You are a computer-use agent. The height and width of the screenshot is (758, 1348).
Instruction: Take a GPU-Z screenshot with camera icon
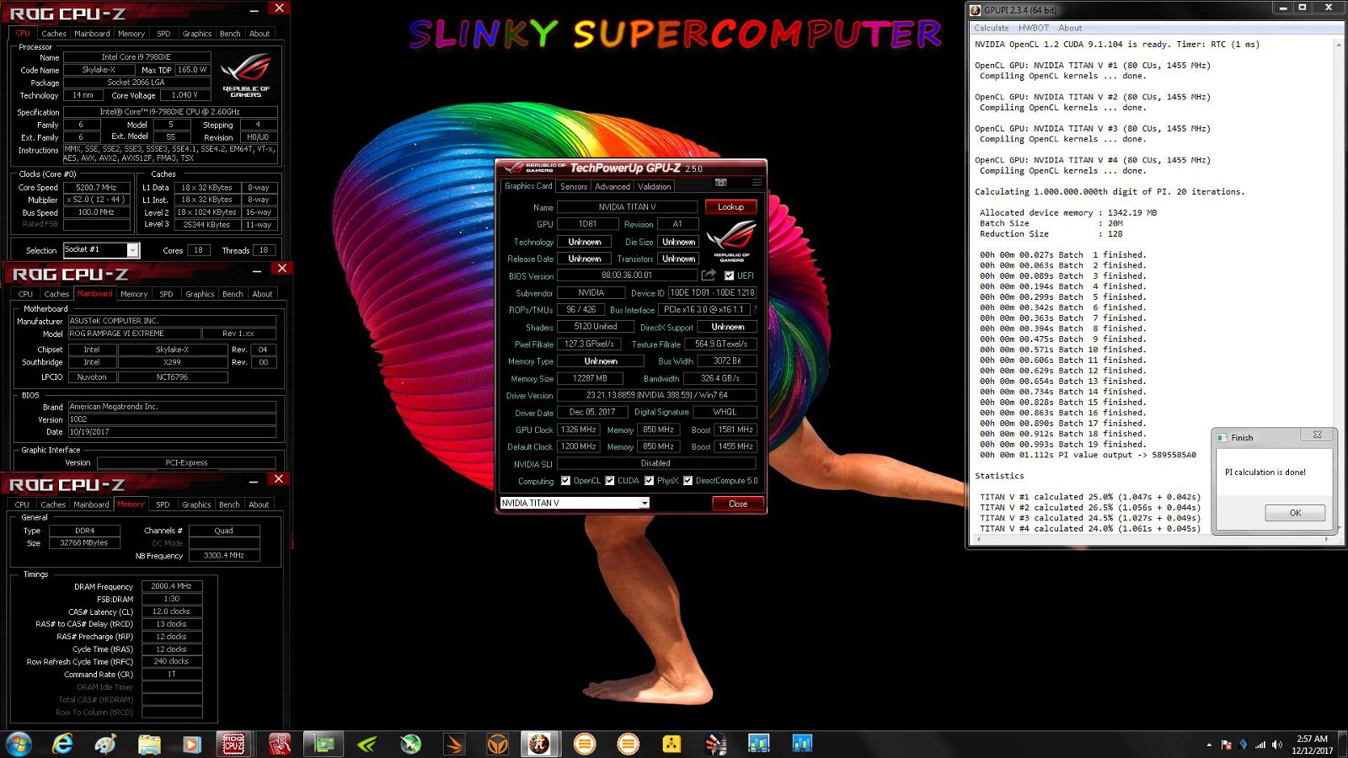[720, 183]
